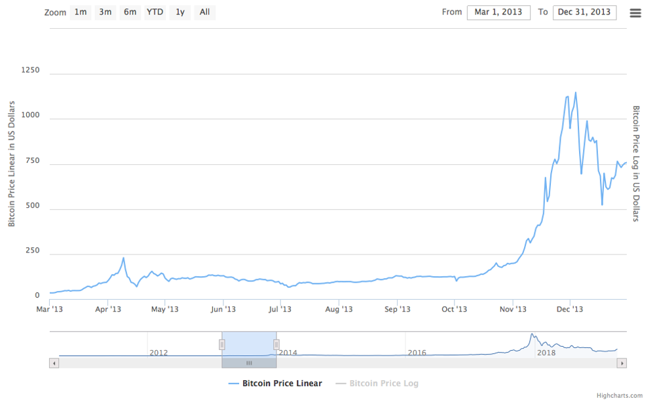Click the Dec '13 x-axis label
Screen dimensions: 655x403
[x=570, y=309]
